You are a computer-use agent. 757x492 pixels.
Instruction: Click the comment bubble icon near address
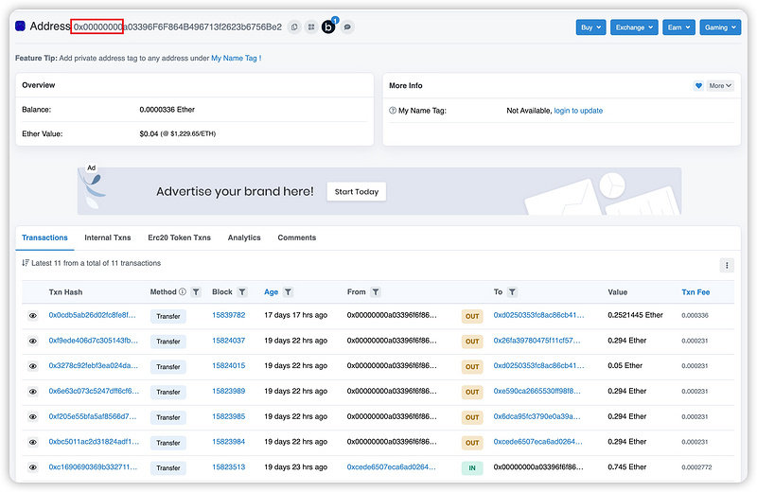pos(348,27)
